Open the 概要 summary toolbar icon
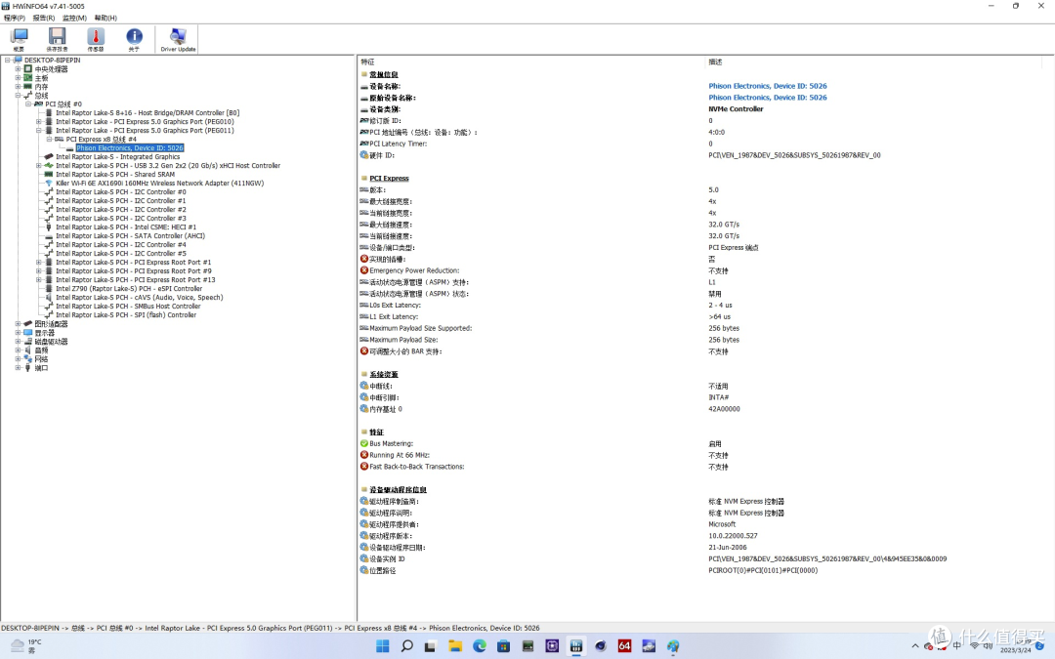The height and width of the screenshot is (659, 1055). click(x=19, y=40)
